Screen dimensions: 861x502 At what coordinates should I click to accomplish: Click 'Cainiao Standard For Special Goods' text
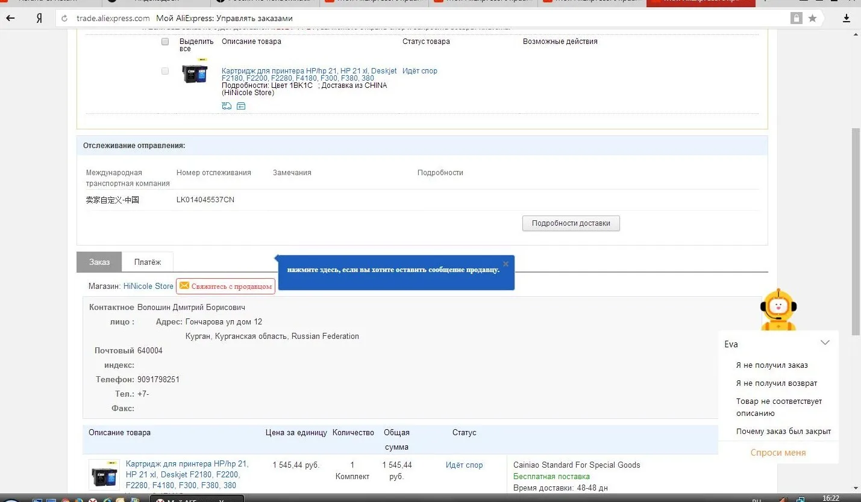[x=577, y=465]
